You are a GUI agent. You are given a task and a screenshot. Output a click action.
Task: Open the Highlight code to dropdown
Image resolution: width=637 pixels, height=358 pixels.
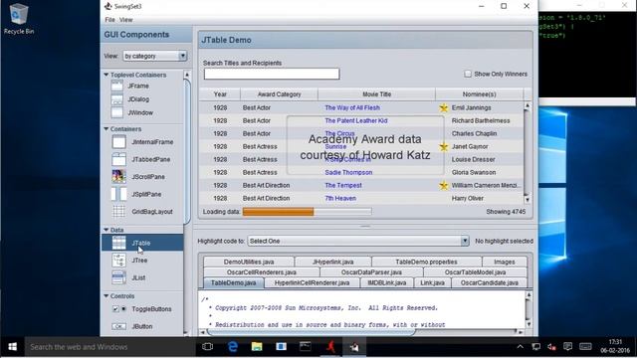click(358, 241)
